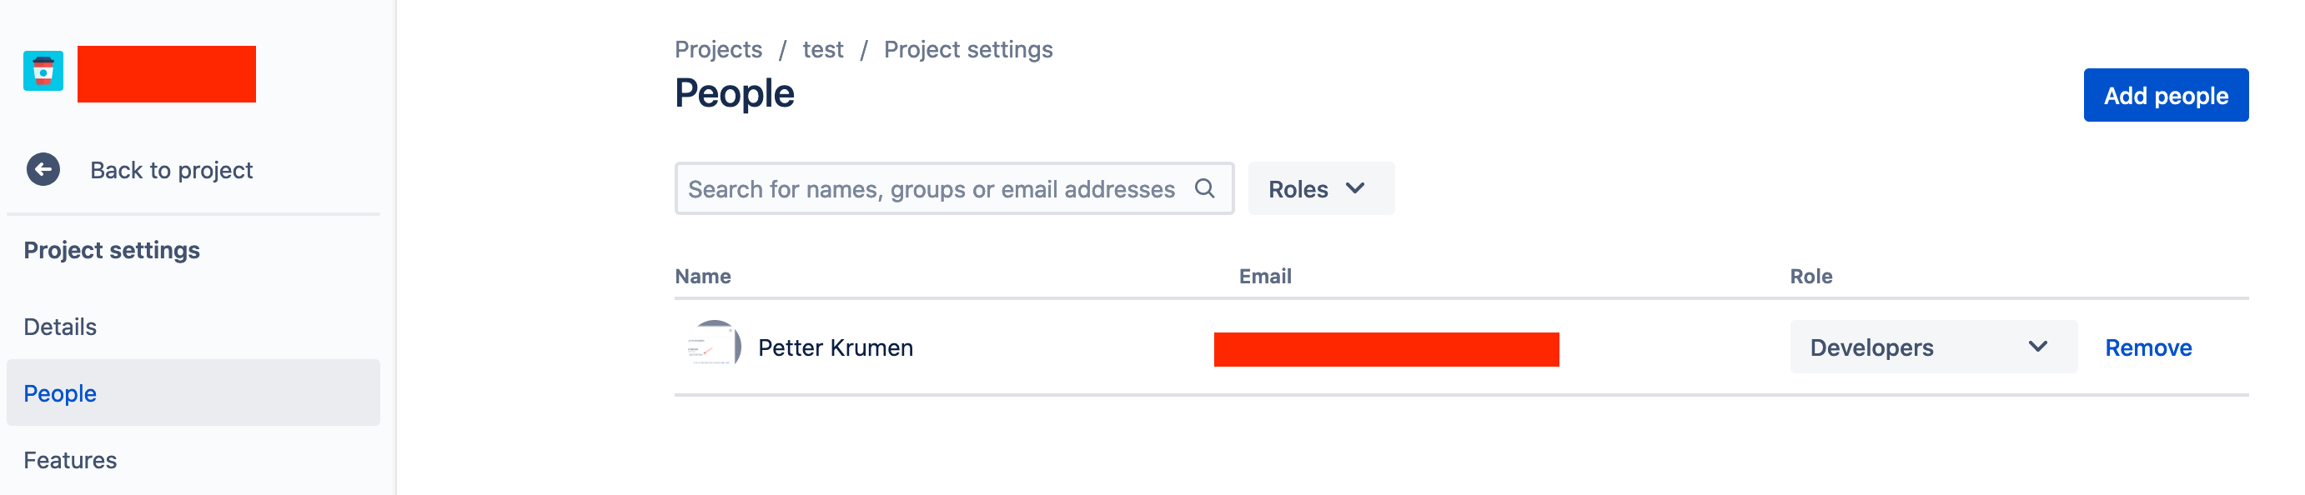Select People in sidebar
Viewport: 2305px width, 495px height.
[x=193, y=393]
